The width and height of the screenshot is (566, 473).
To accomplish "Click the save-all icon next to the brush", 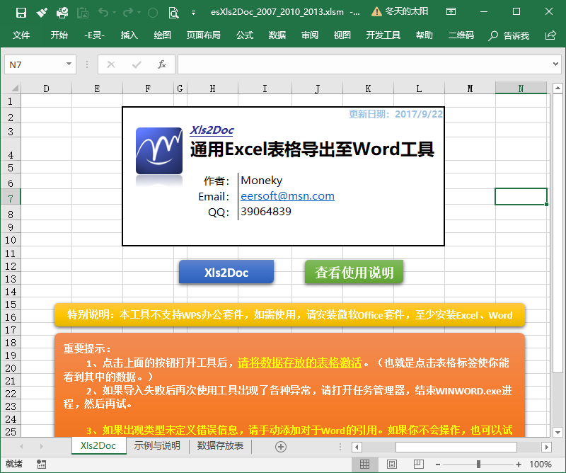I will pyautogui.click(x=62, y=13).
